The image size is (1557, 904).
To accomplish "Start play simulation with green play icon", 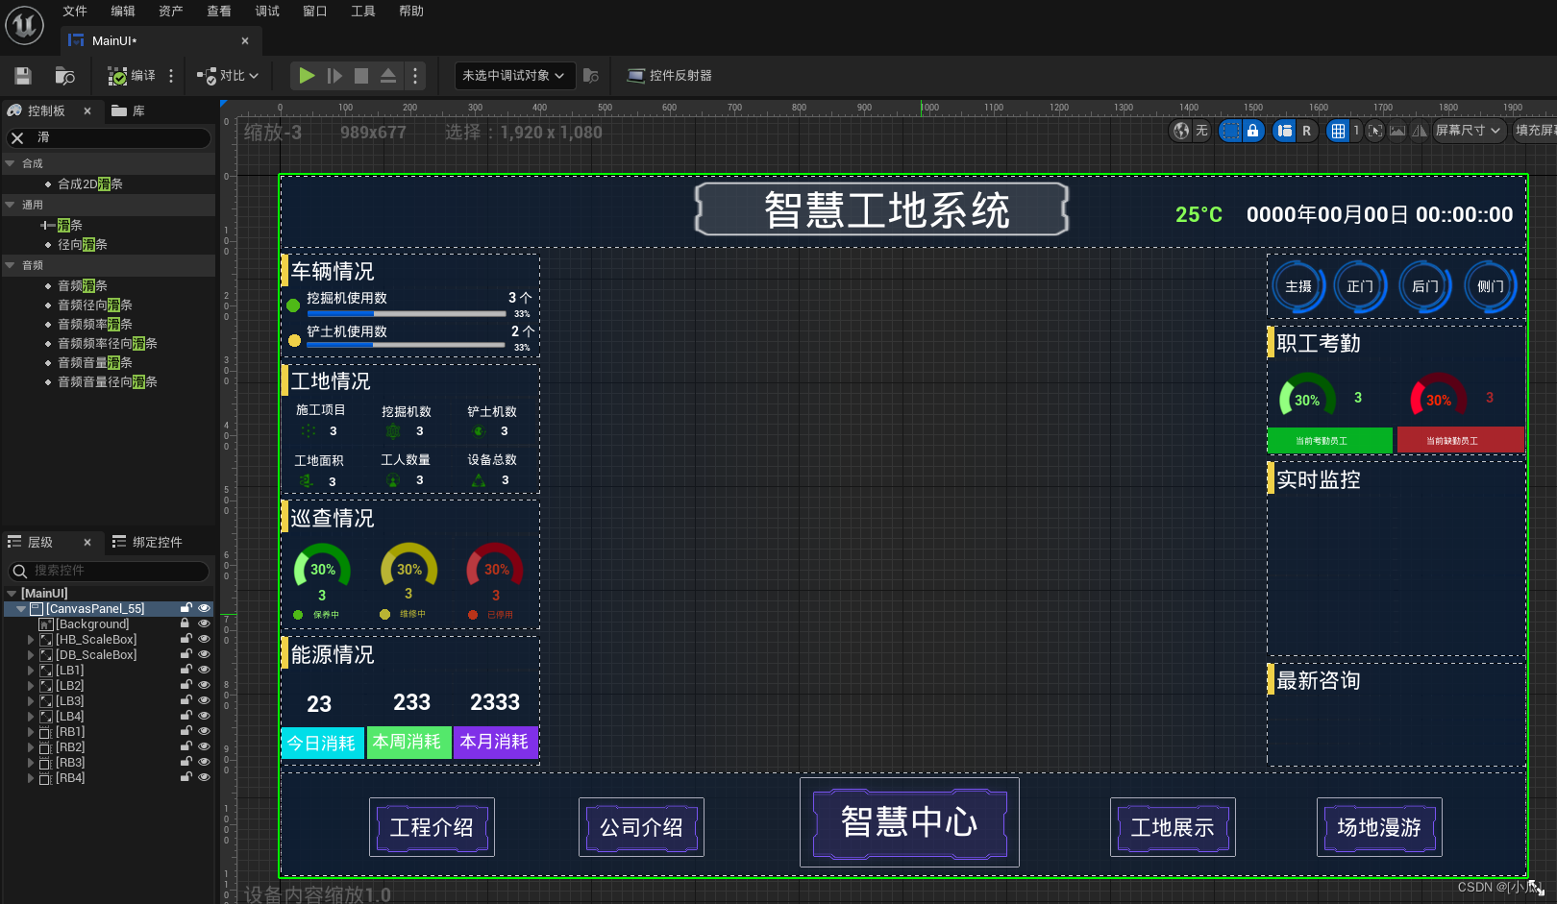I will tap(307, 76).
